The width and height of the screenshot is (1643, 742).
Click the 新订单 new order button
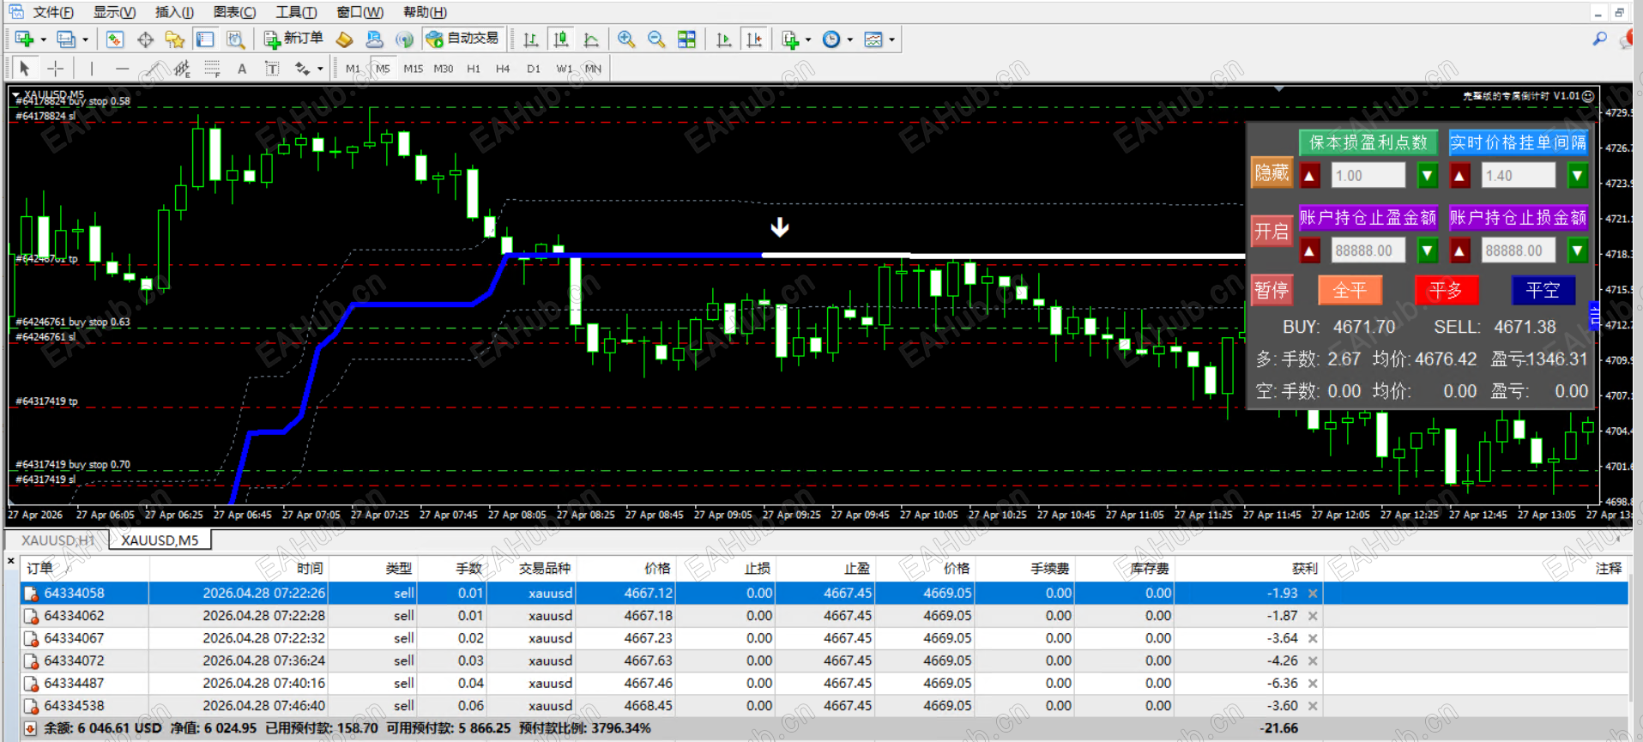click(293, 39)
